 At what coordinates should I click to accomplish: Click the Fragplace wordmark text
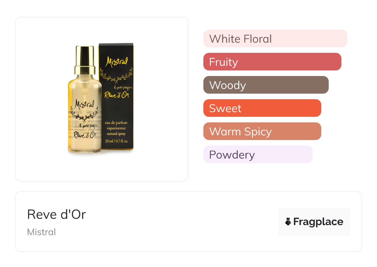click(318, 222)
